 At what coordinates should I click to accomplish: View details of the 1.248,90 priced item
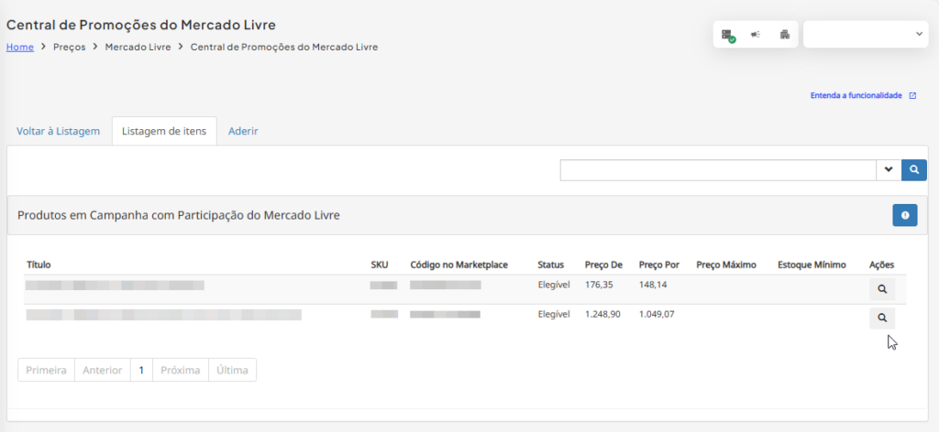882,319
